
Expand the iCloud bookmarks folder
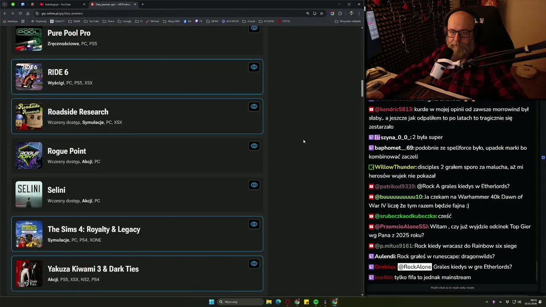249,21
